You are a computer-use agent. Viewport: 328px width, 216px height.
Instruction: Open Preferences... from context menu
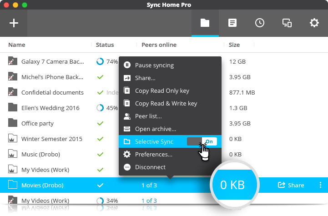click(153, 155)
